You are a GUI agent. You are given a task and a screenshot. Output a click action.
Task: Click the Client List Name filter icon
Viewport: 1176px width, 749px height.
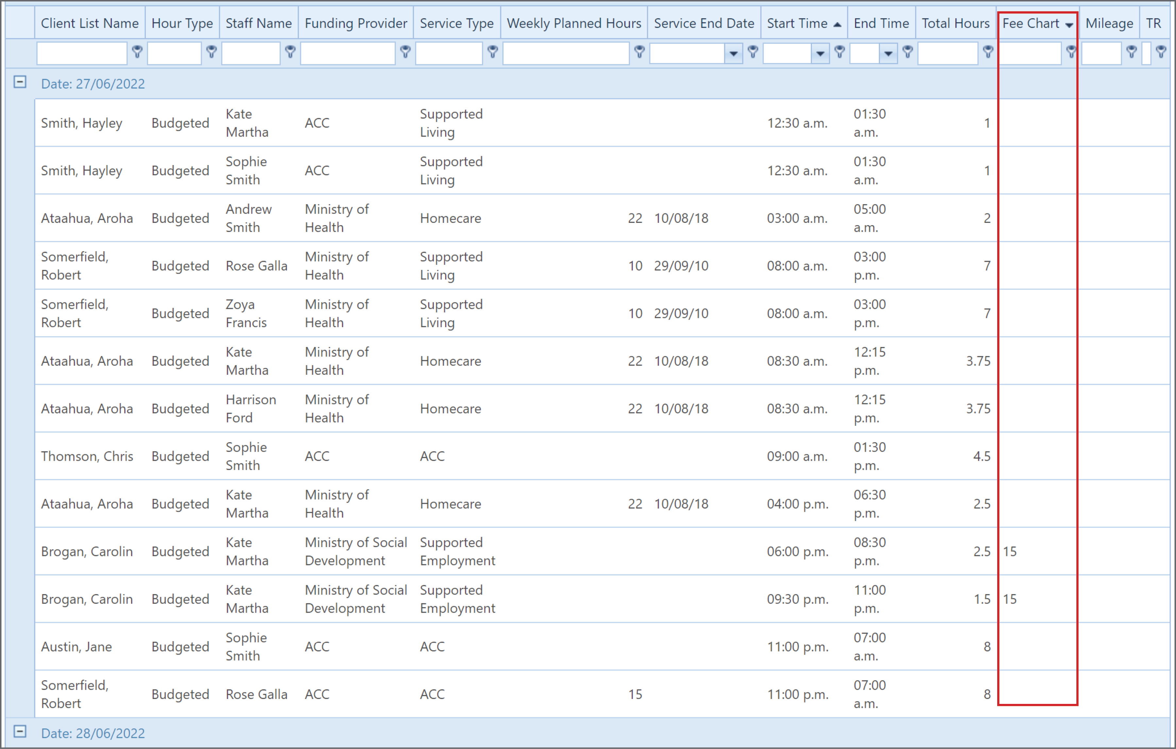(137, 52)
